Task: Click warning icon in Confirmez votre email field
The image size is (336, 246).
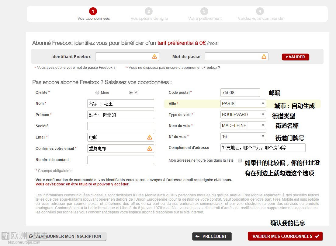Action: (150, 148)
